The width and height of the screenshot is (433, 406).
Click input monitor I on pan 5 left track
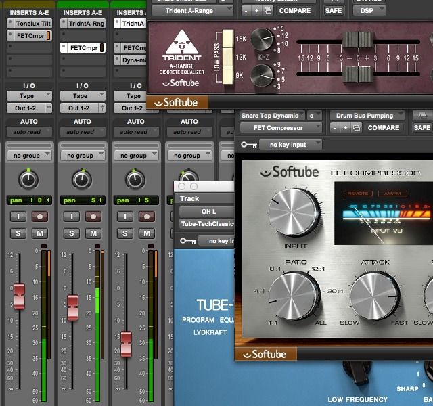[x=124, y=217]
